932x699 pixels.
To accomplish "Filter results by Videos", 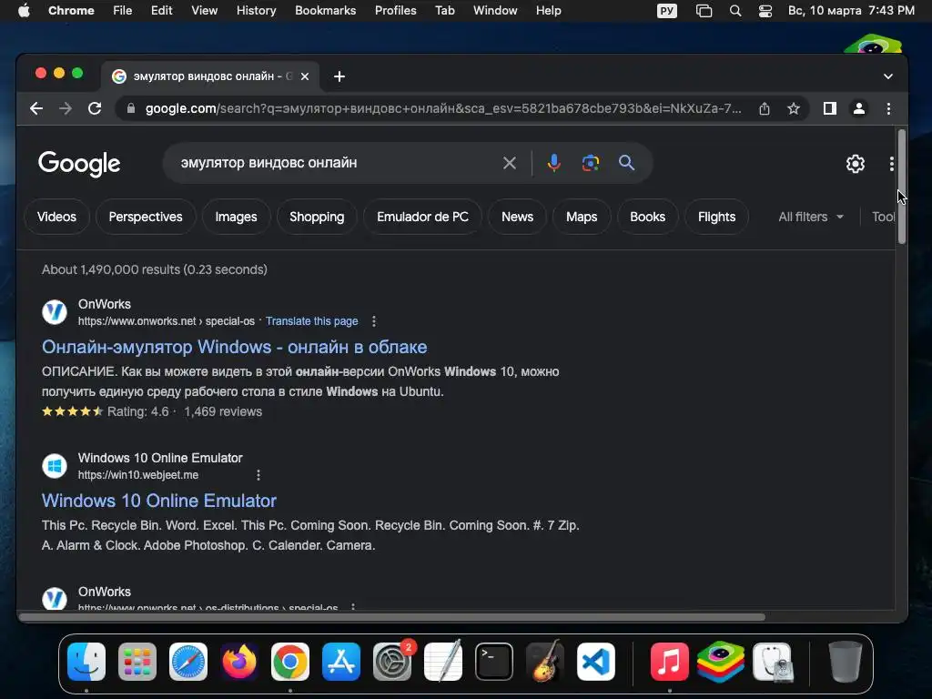I will point(56,217).
